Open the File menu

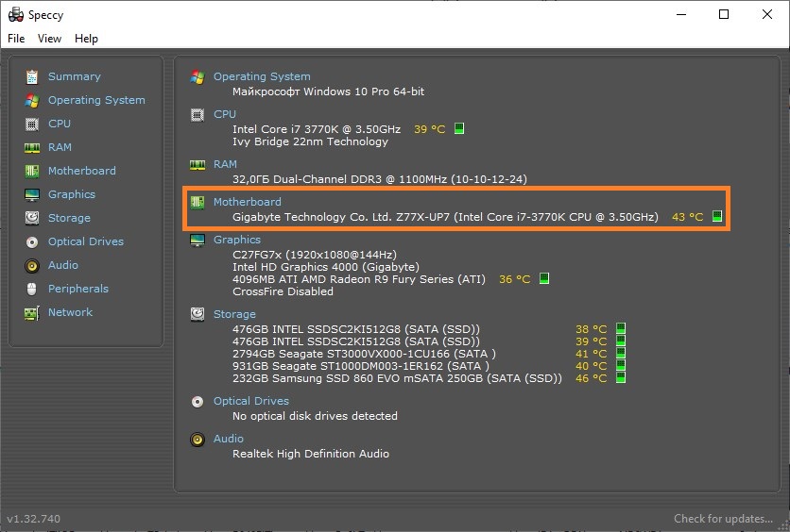click(x=16, y=39)
